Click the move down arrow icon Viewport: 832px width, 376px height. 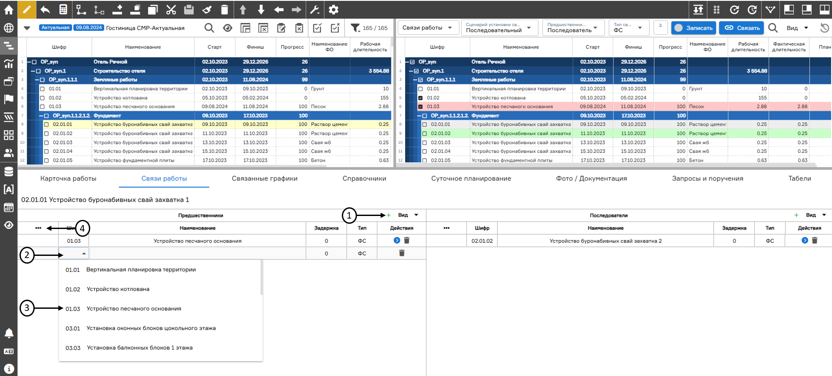(x=261, y=9)
